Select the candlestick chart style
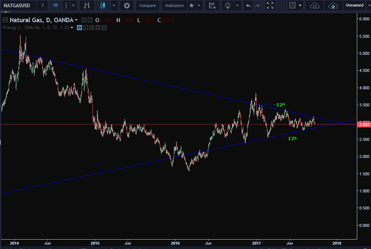Image resolution: width=371 pixels, height=249 pixels. (x=103, y=5)
